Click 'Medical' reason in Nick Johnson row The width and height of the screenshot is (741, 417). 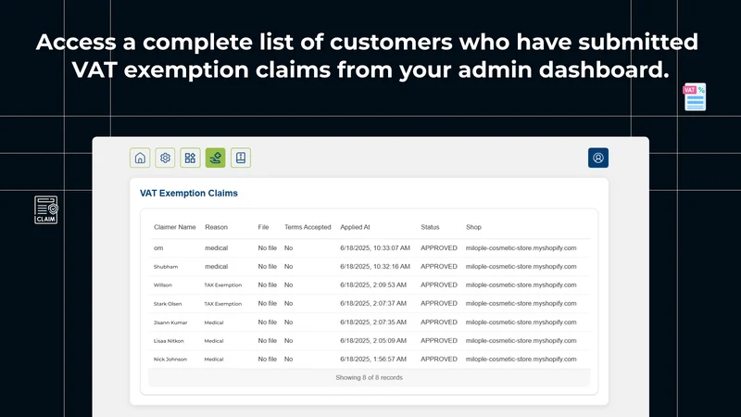[214, 360]
